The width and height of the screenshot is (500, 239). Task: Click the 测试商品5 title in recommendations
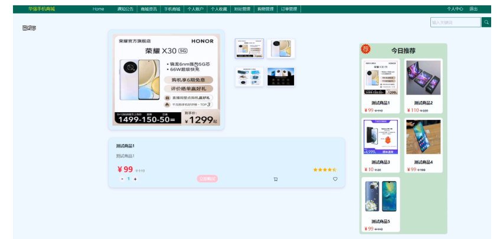[x=381, y=221]
